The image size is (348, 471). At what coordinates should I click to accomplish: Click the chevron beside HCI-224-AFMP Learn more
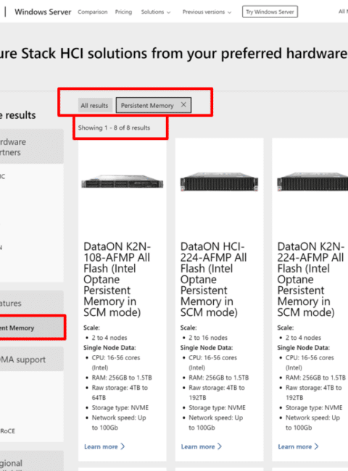(220, 446)
